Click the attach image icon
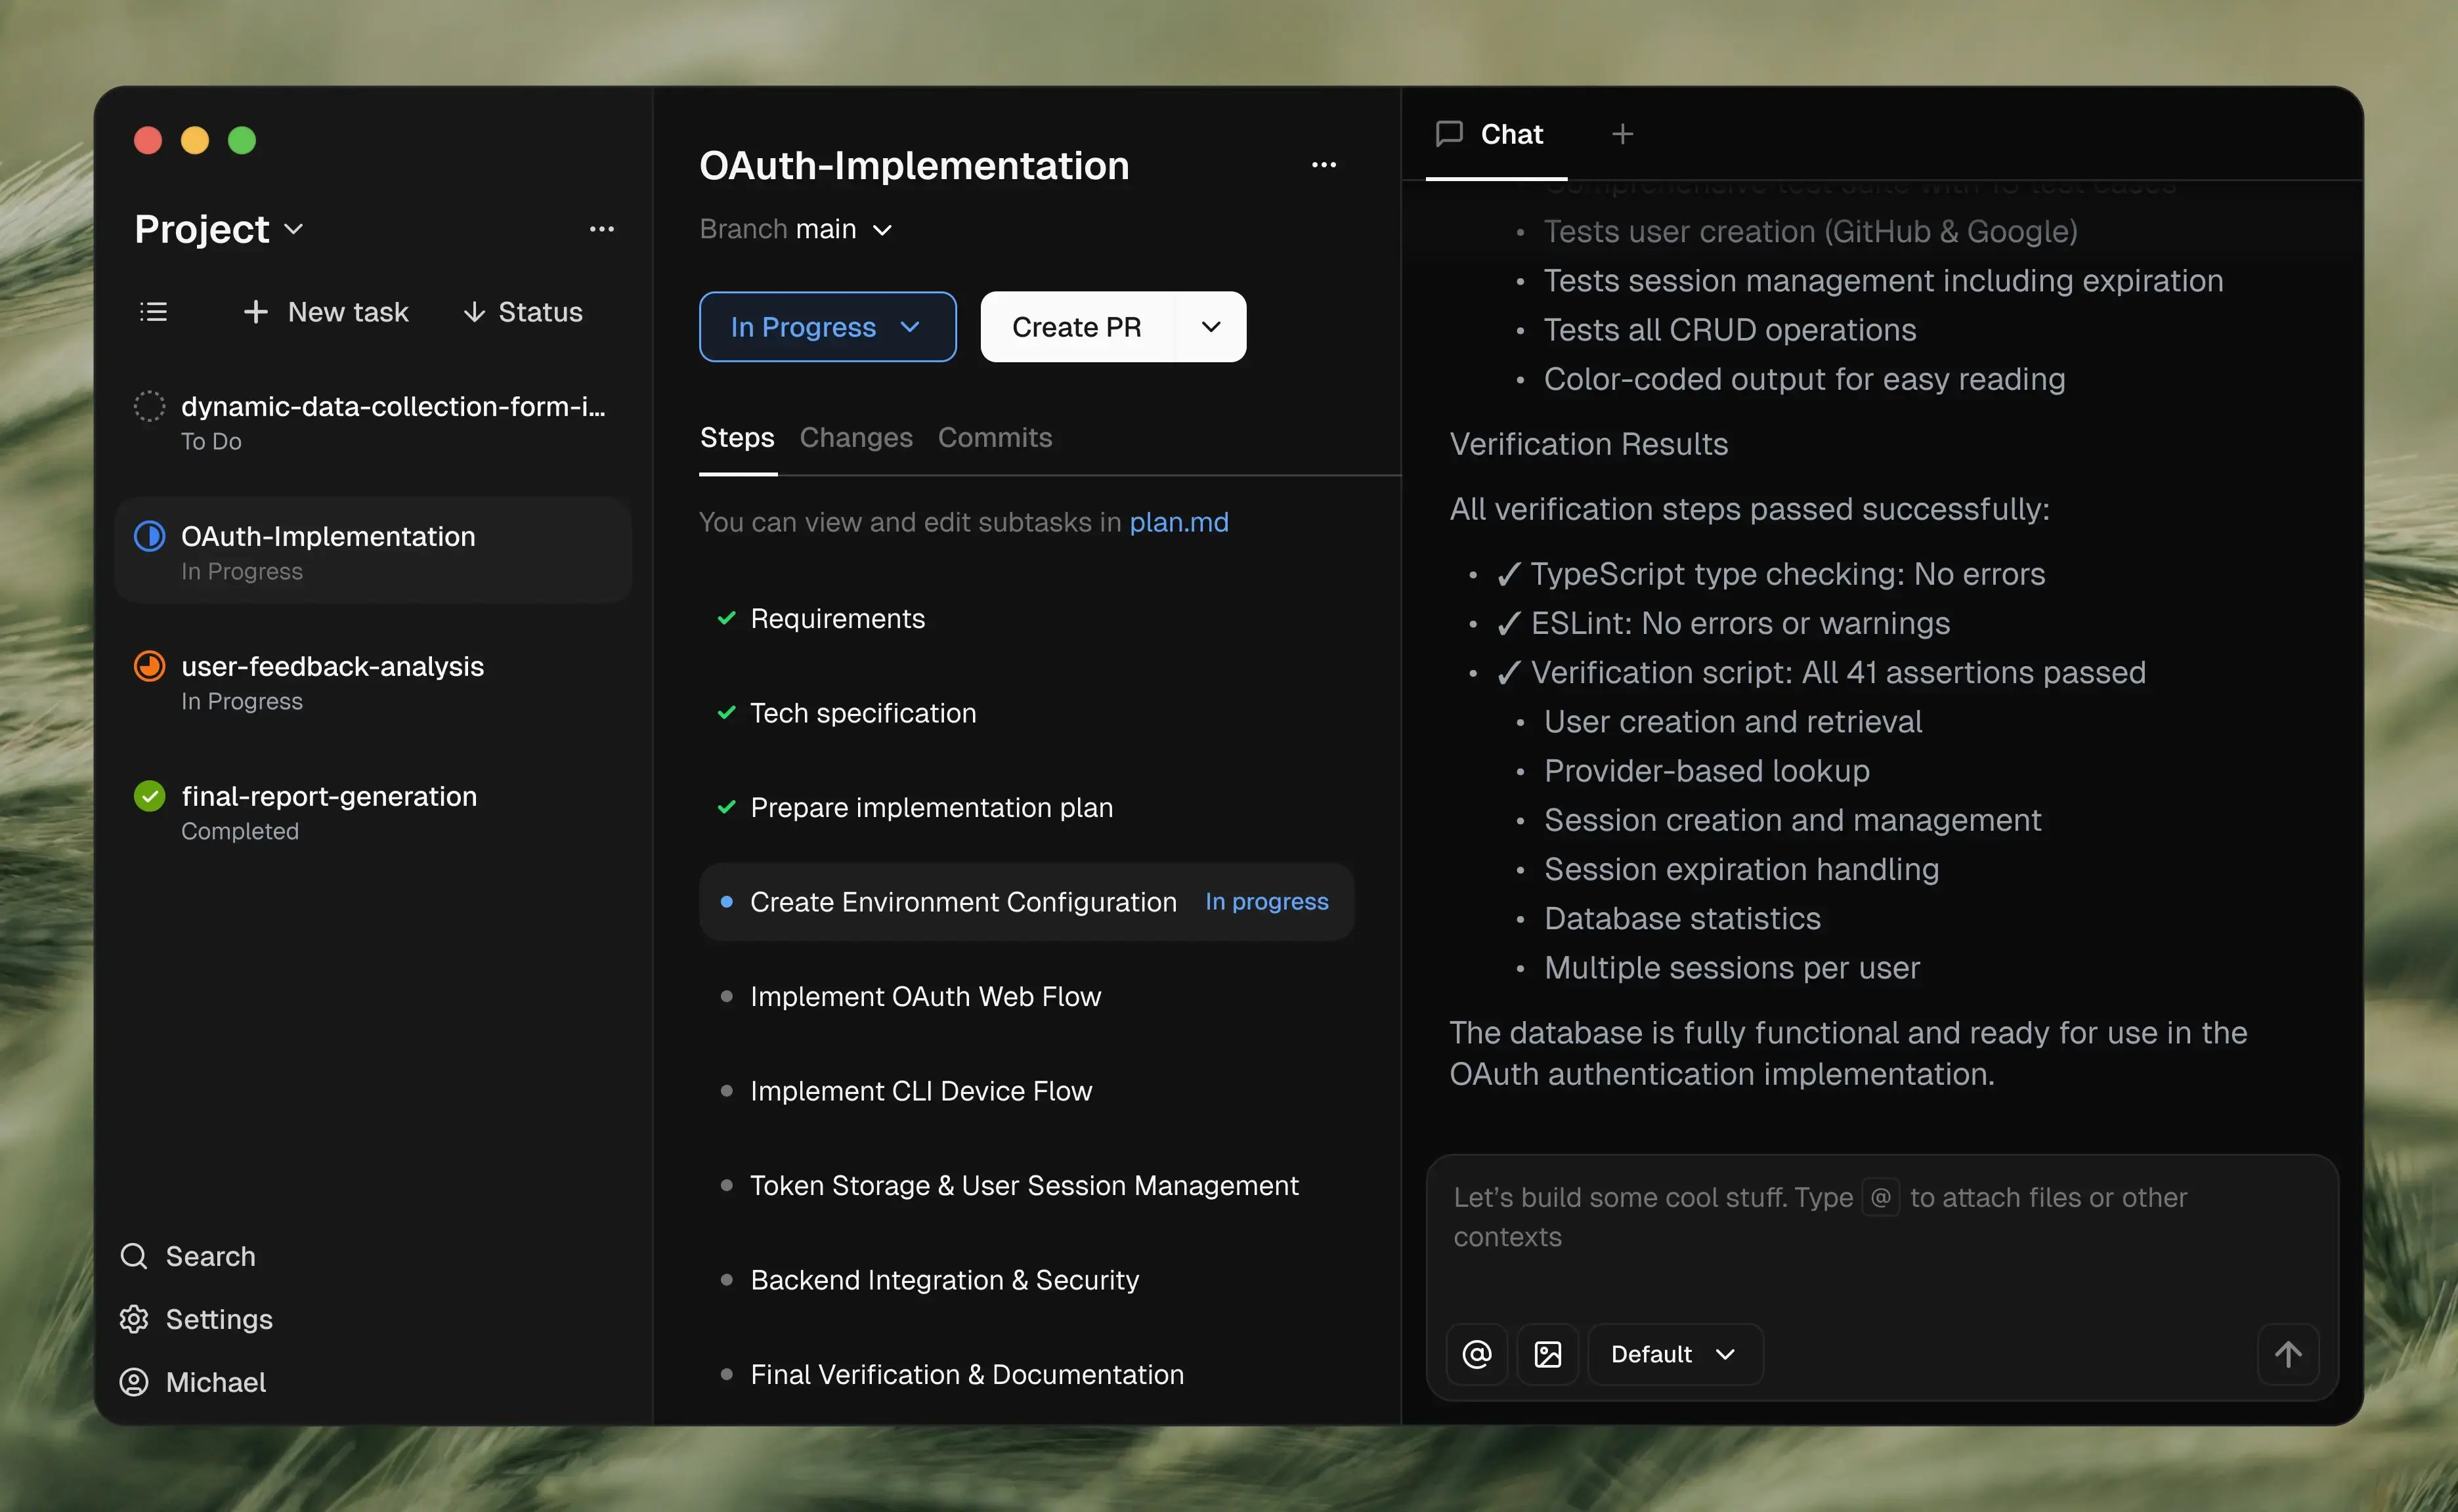The height and width of the screenshot is (1512, 2458). click(x=1547, y=1354)
